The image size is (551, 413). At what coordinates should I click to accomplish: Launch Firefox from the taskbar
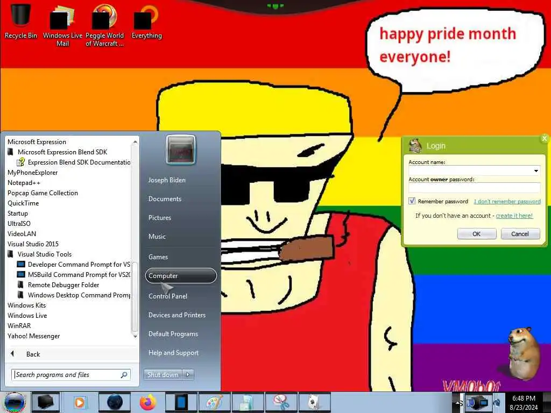click(148, 402)
